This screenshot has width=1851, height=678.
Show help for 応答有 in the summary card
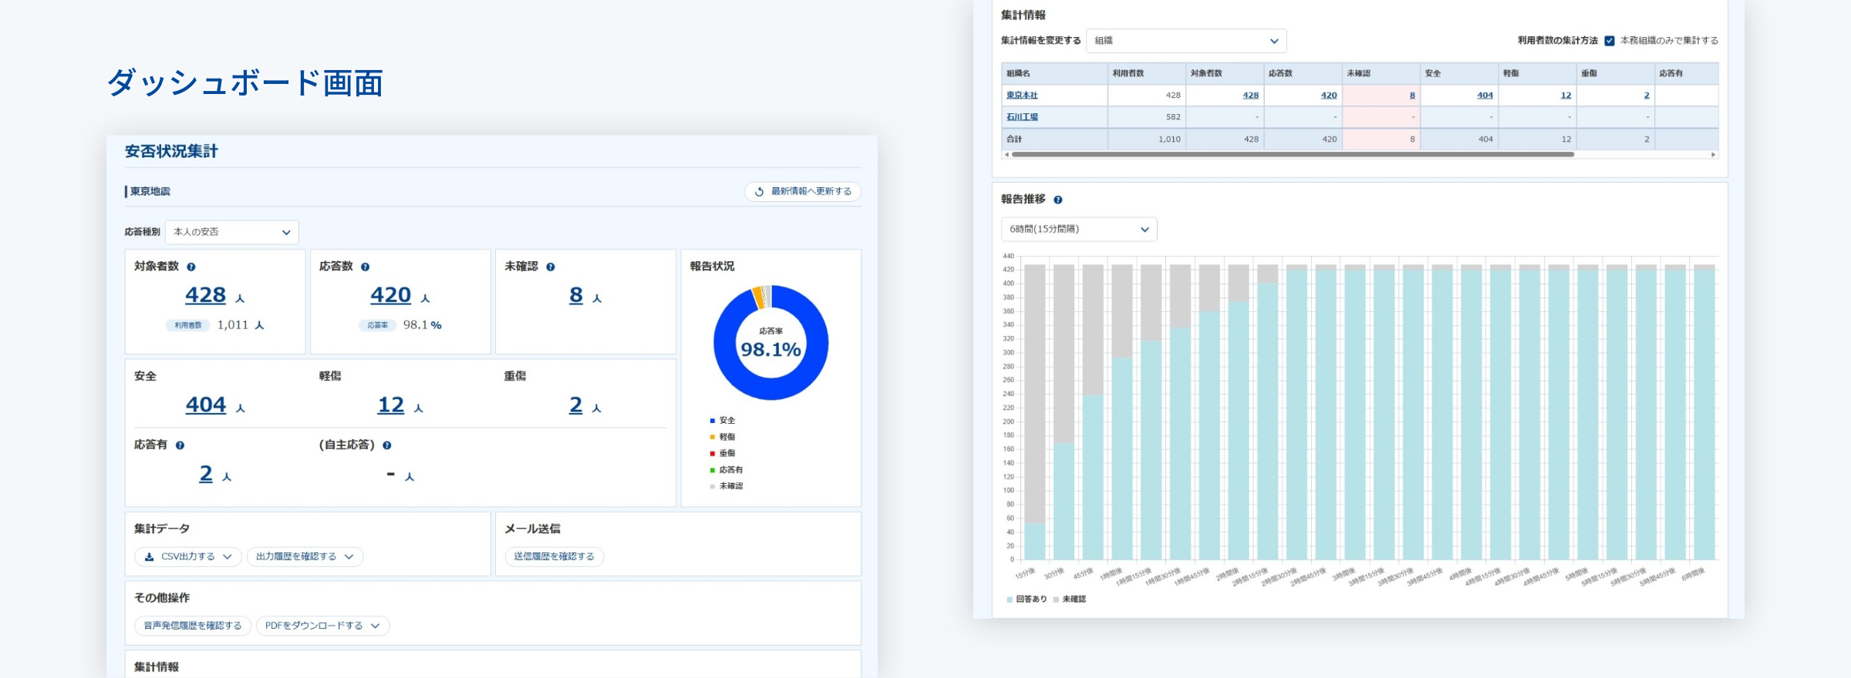[x=180, y=445]
